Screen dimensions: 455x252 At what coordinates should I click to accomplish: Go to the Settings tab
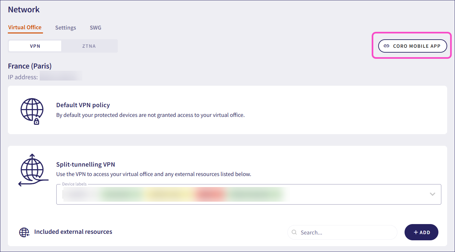coord(65,28)
